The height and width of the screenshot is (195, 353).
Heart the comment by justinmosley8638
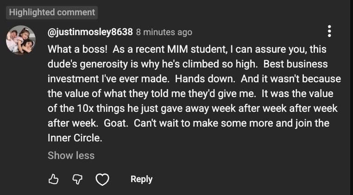(102, 179)
